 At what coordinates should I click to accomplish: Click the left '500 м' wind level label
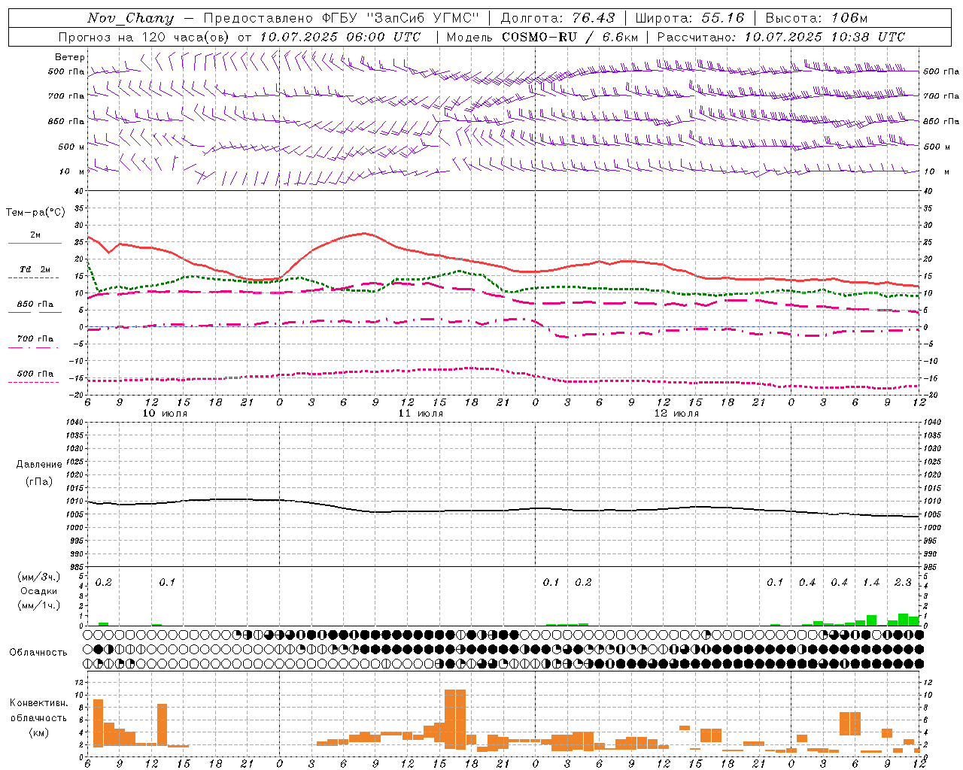point(71,147)
